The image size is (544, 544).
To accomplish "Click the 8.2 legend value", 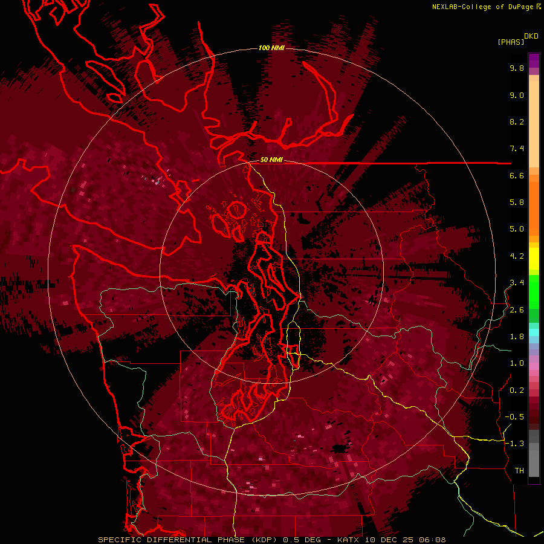I will (x=517, y=121).
